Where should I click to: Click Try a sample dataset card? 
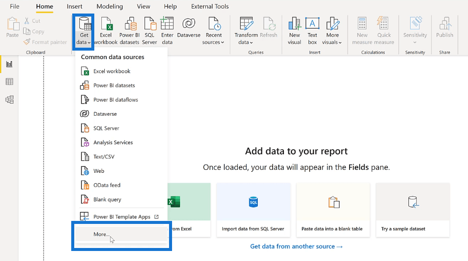pyautogui.click(x=413, y=210)
